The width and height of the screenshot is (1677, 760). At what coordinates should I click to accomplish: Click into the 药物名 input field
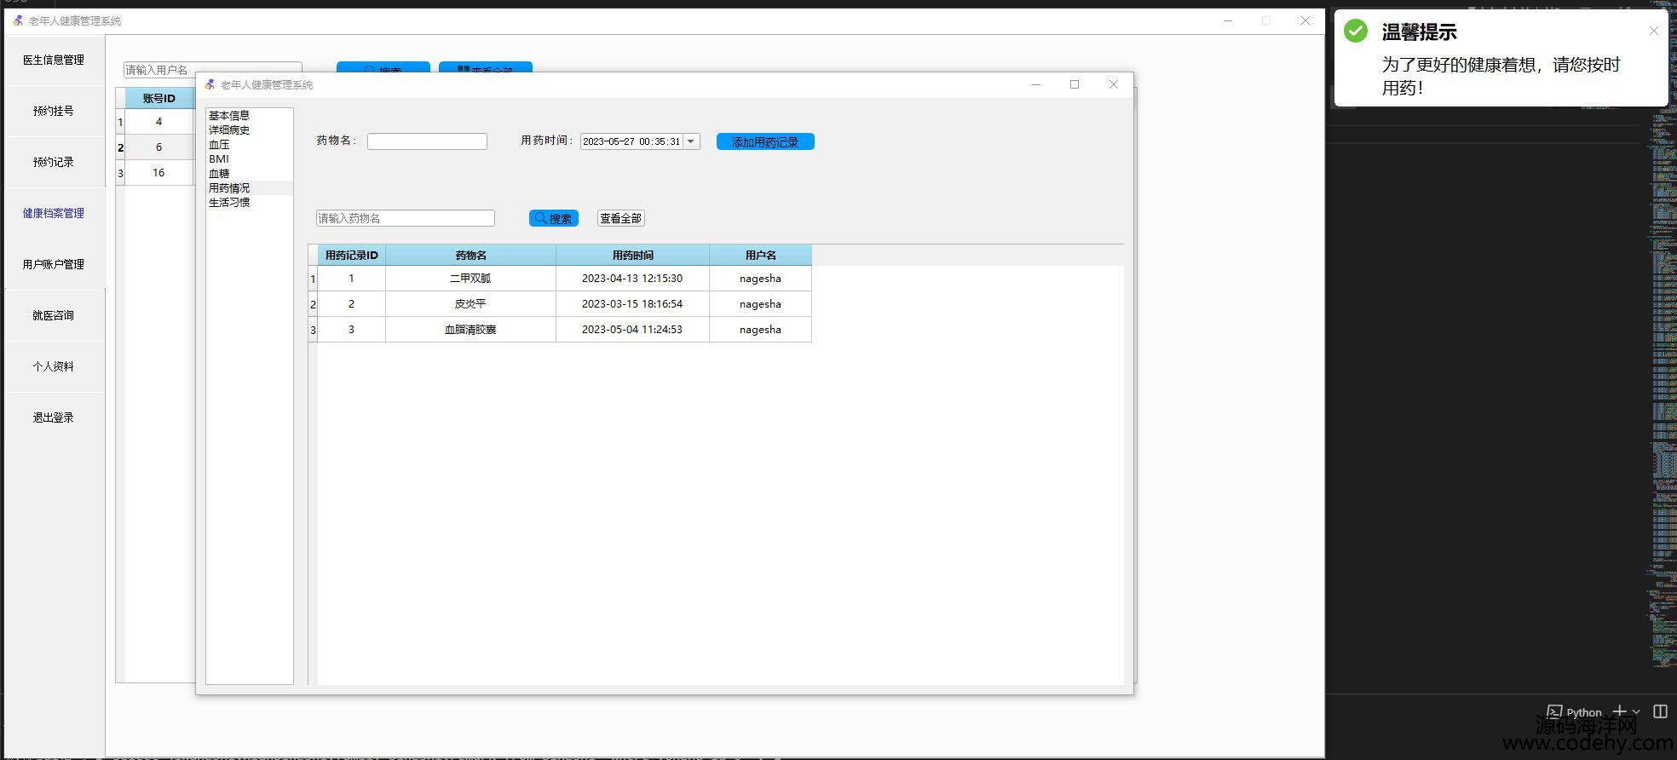(x=427, y=141)
